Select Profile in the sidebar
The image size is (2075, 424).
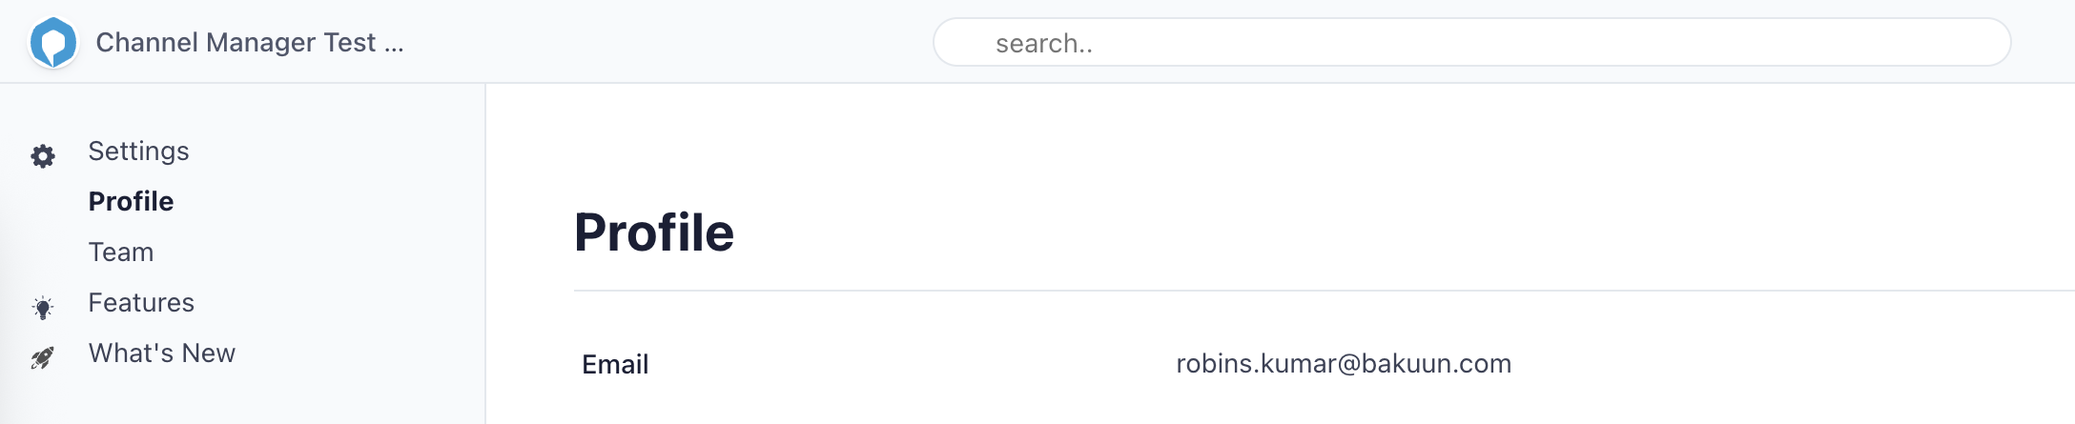click(131, 202)
